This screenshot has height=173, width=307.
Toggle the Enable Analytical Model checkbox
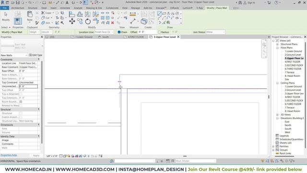click(x=21, y=117)
